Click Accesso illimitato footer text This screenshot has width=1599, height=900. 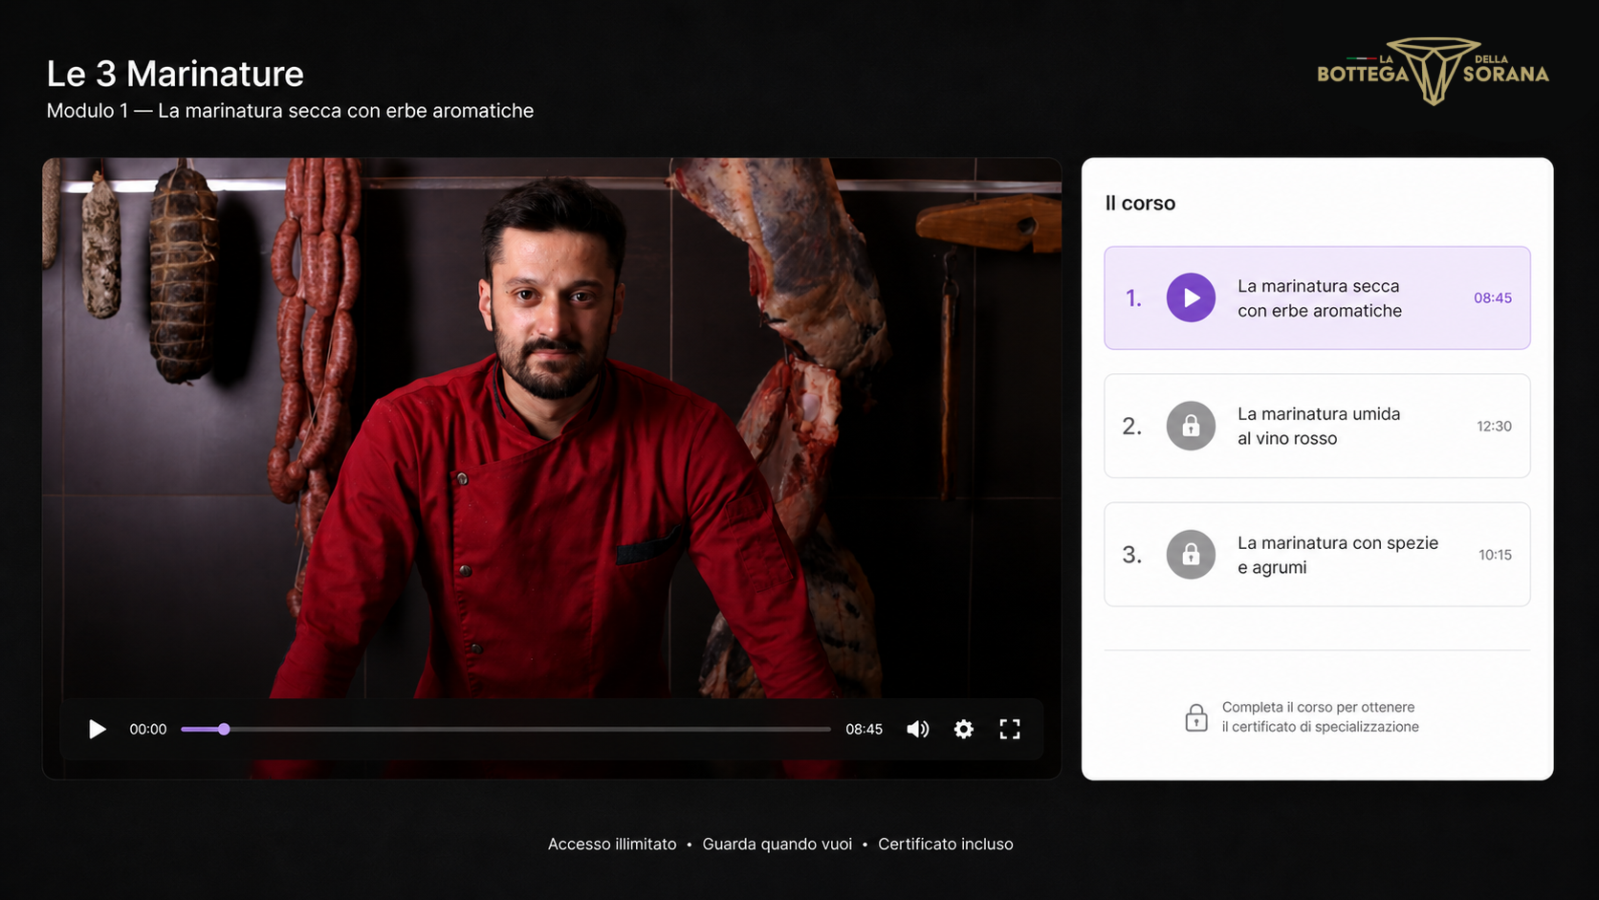point(612,844)
